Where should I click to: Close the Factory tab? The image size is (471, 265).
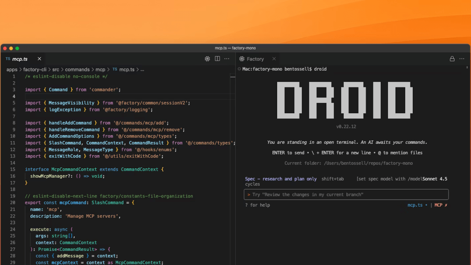pyautogui.click(x=274, y=59)
